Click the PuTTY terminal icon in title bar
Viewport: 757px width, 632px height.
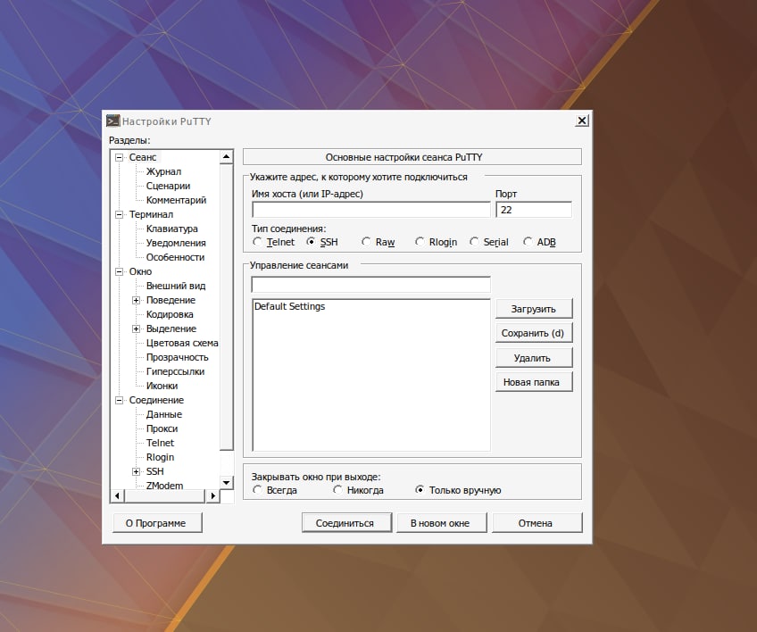click(113, 121)
